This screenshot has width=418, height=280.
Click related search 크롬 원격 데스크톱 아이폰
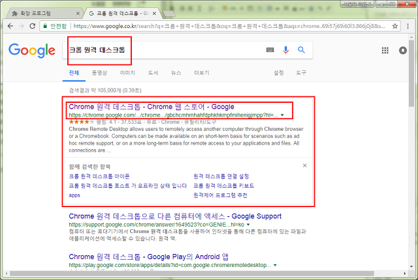[x=99, y=176]
